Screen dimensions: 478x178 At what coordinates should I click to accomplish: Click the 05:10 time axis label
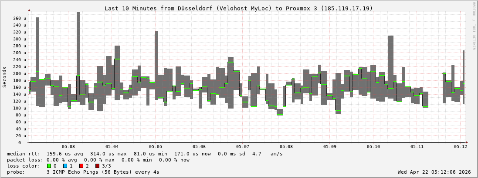373,147
